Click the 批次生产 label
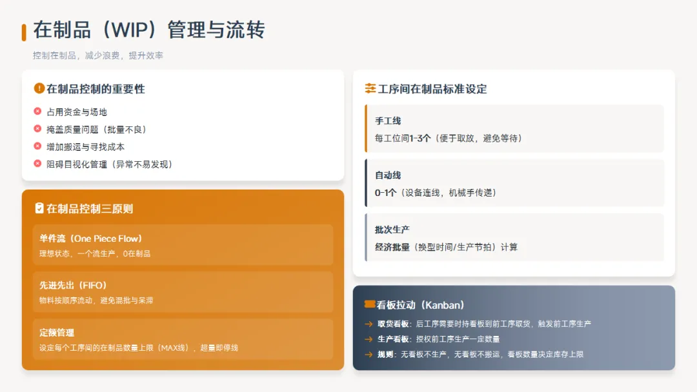 pos(392,230)
